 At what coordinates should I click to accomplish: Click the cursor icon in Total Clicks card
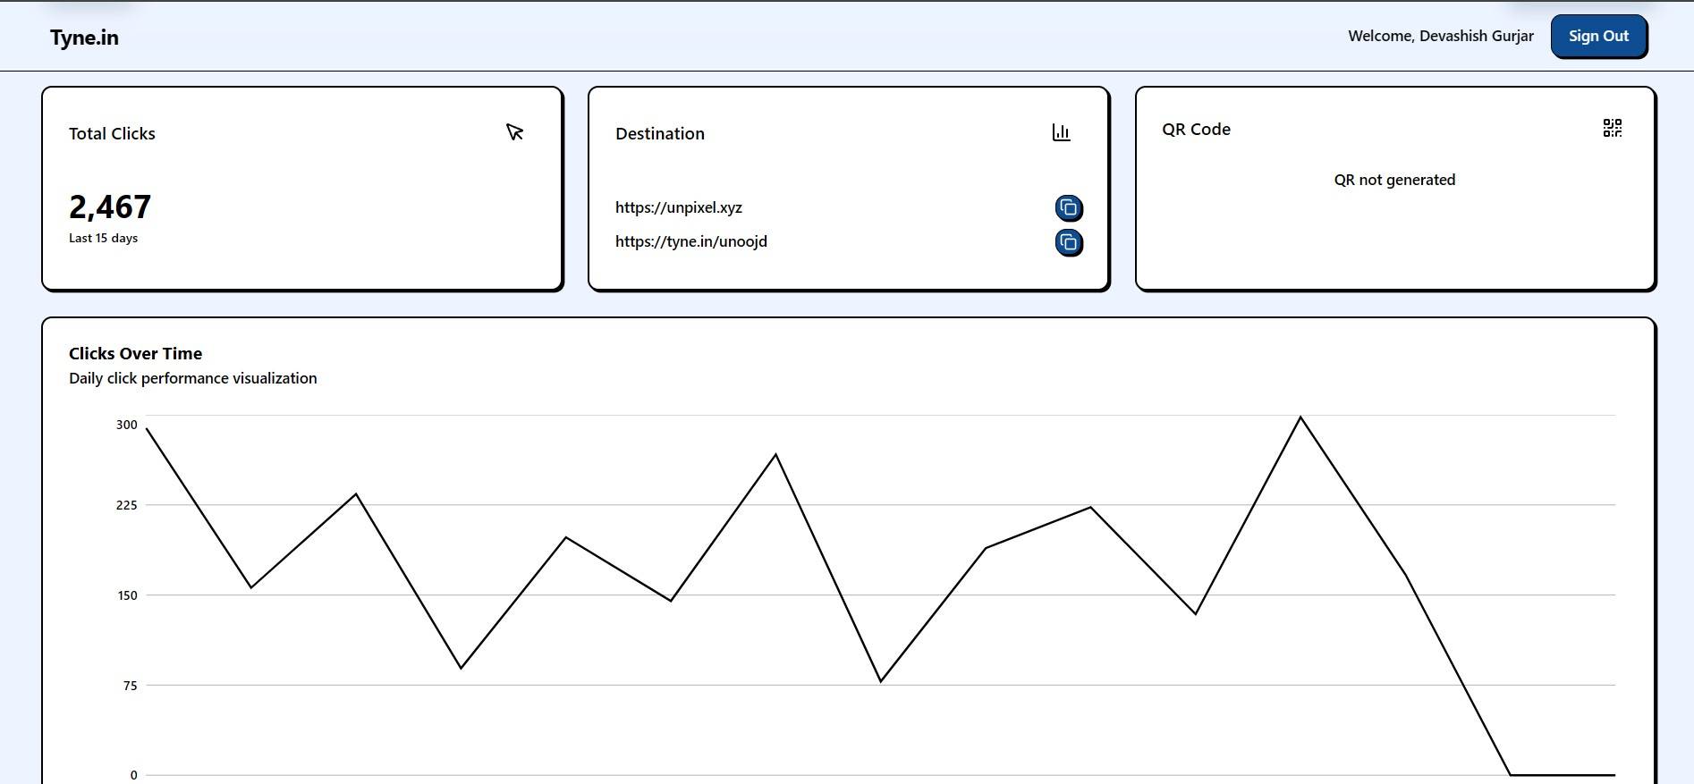[x=514, y=133]
